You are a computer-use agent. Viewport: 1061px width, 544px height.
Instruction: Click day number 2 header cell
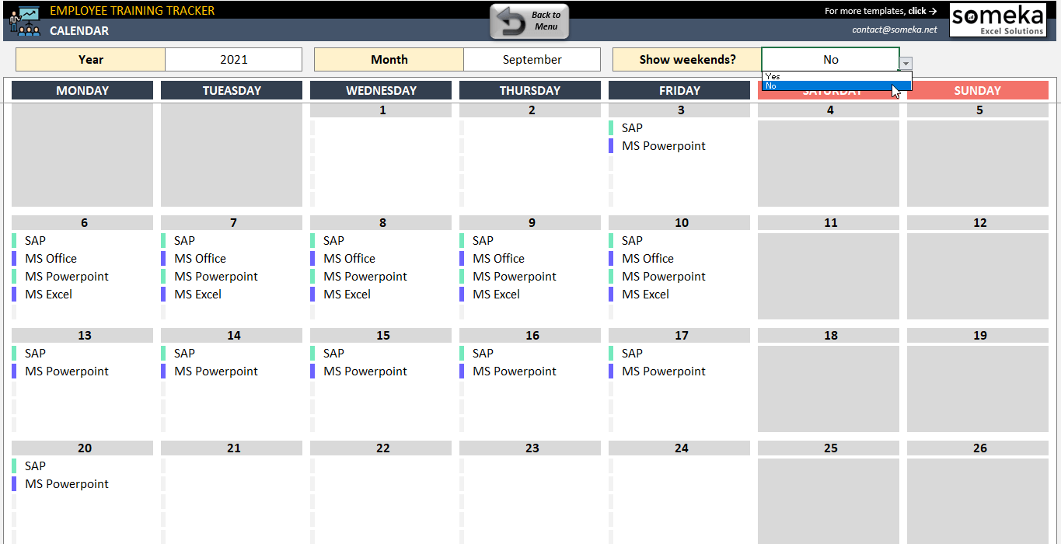(x=530, y=110)
